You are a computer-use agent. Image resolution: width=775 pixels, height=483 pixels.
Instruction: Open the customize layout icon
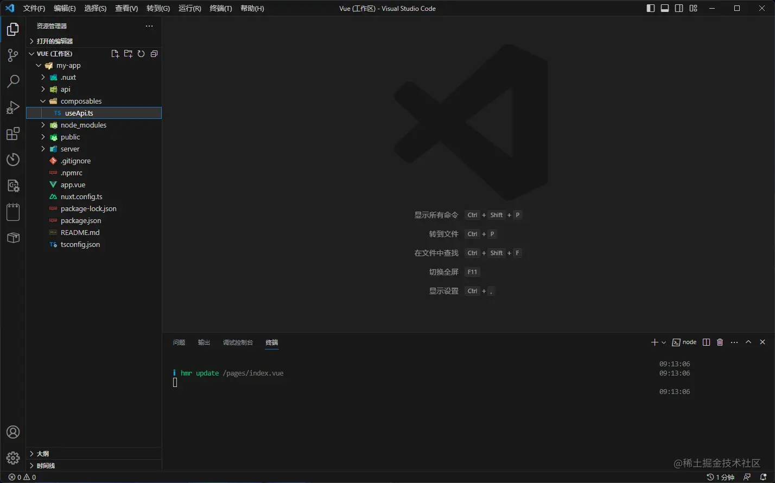pyautogui.click(x=694, y=8)
